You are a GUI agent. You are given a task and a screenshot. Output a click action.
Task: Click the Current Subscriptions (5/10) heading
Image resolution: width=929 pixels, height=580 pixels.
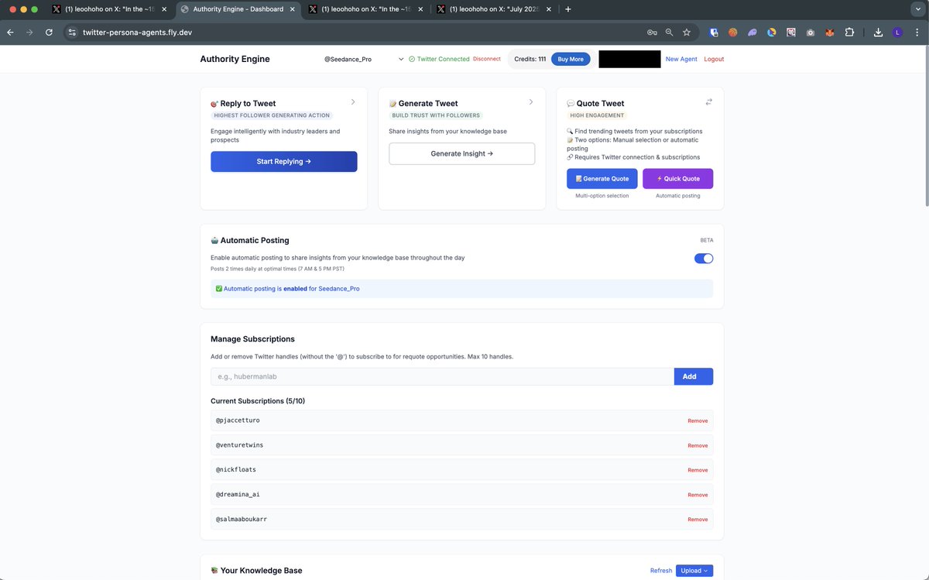point(256,401)
